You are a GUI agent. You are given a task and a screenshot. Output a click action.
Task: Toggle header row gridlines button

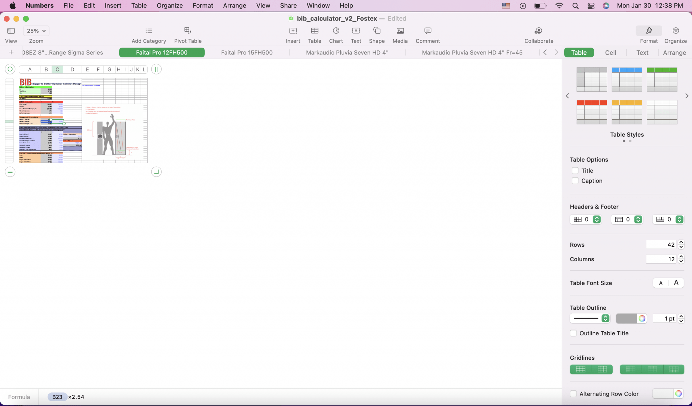tap(652, 369)
